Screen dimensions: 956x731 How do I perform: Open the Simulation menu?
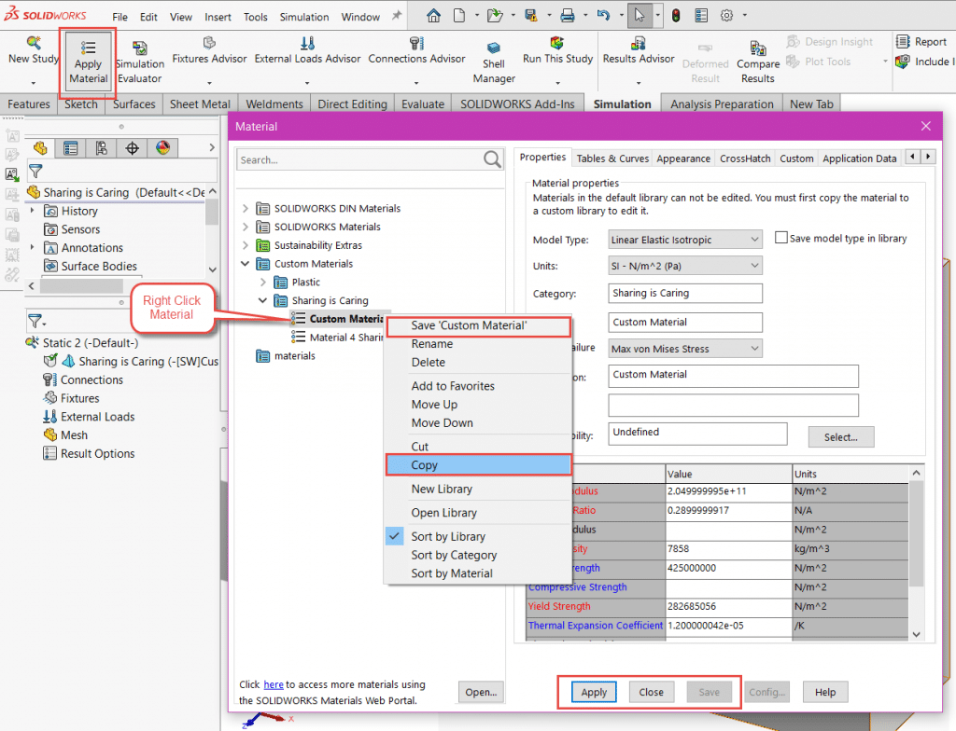304,17
